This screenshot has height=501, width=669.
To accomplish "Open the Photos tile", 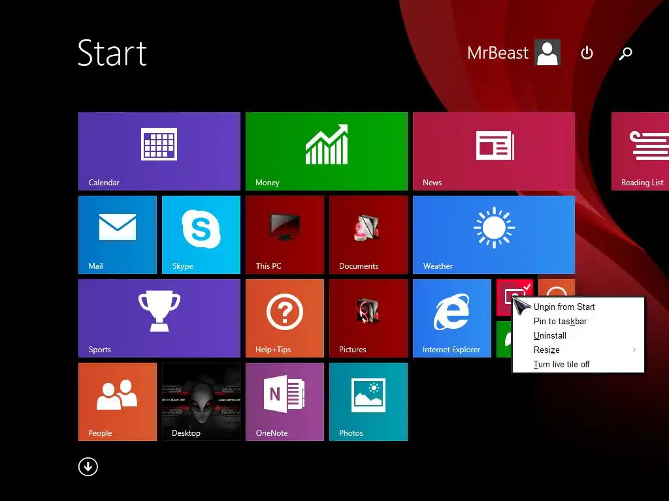I will point(368,402).
